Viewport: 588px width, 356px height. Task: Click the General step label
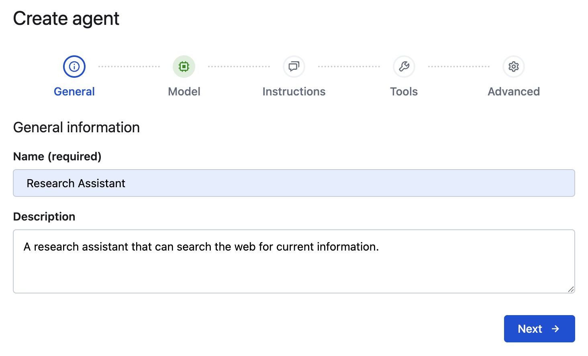(74, 91)
